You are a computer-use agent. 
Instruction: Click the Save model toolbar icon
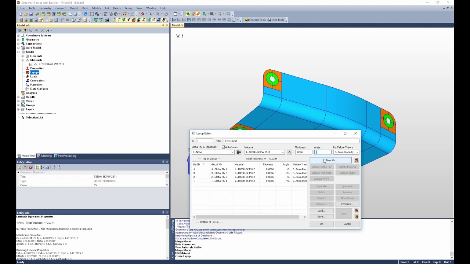30,14
